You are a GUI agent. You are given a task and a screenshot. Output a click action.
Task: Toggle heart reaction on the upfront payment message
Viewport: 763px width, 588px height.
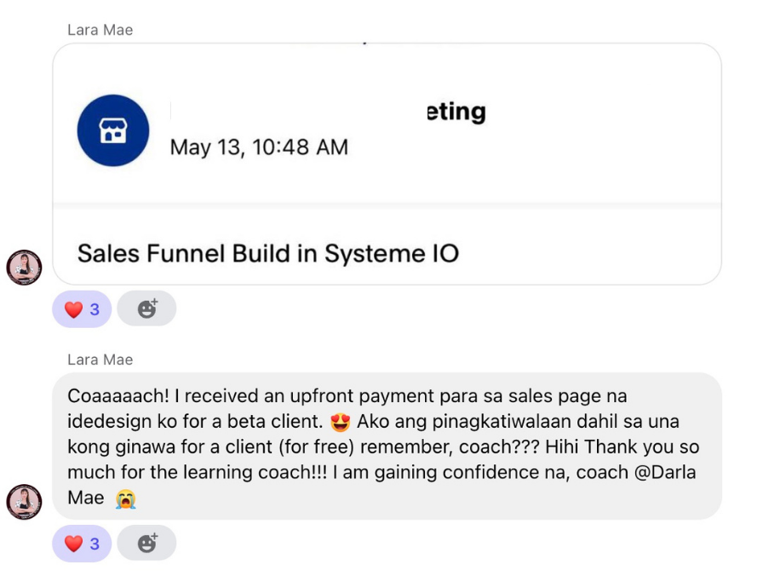(x=82, y=543)
